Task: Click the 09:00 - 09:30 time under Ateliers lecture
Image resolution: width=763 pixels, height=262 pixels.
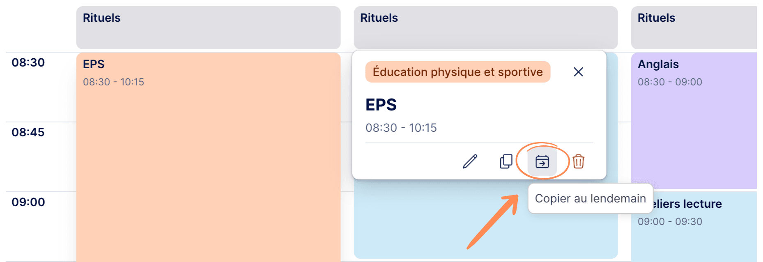Action: pos(670,221)
